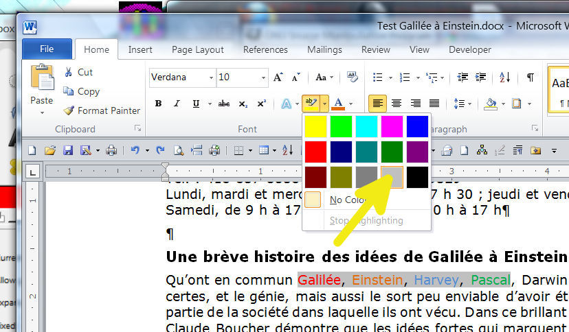Expand the shading color dropdown arrow
The width and height of the screenshot is (569, 332).
pos(503,104)
